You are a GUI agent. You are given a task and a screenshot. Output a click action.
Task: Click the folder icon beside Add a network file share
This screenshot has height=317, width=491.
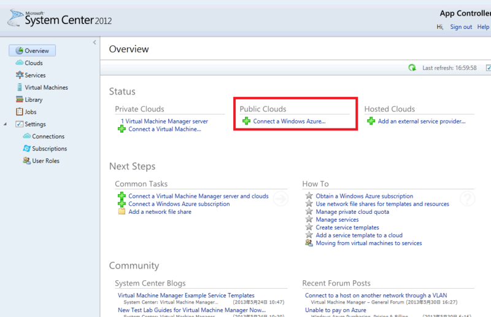(x=122, y=212)
